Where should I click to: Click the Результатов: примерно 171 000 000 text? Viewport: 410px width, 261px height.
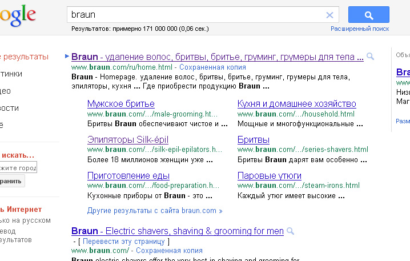point(140,29)
